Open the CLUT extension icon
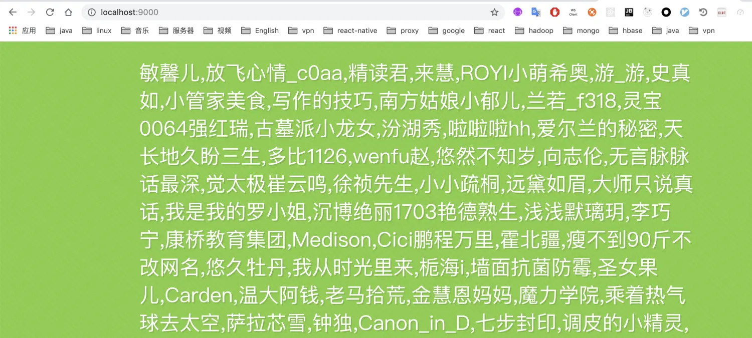 click(x=722, y=12)
